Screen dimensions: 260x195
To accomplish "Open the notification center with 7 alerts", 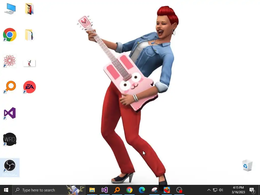I will tap(252, 190).
